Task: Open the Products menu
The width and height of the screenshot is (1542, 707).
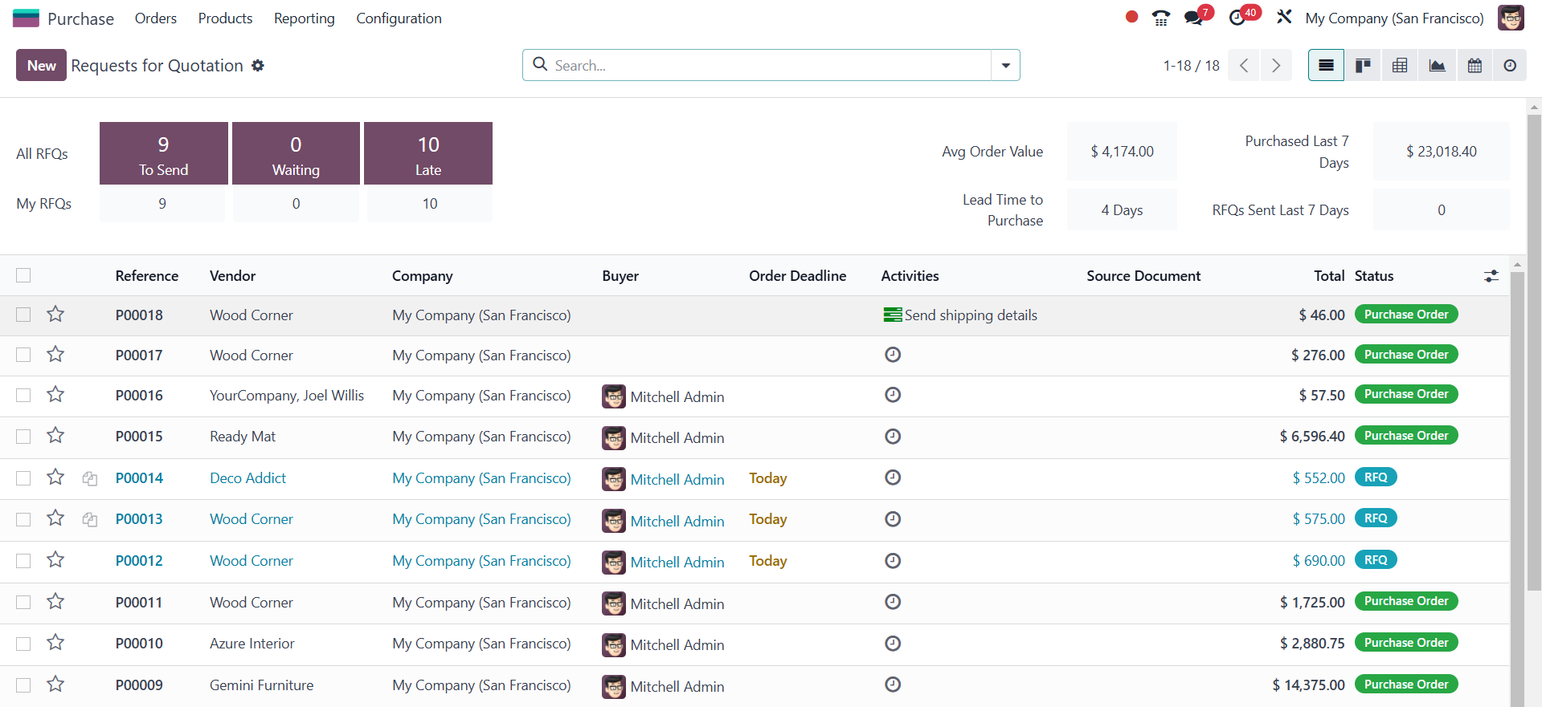Action: (225, 18)
